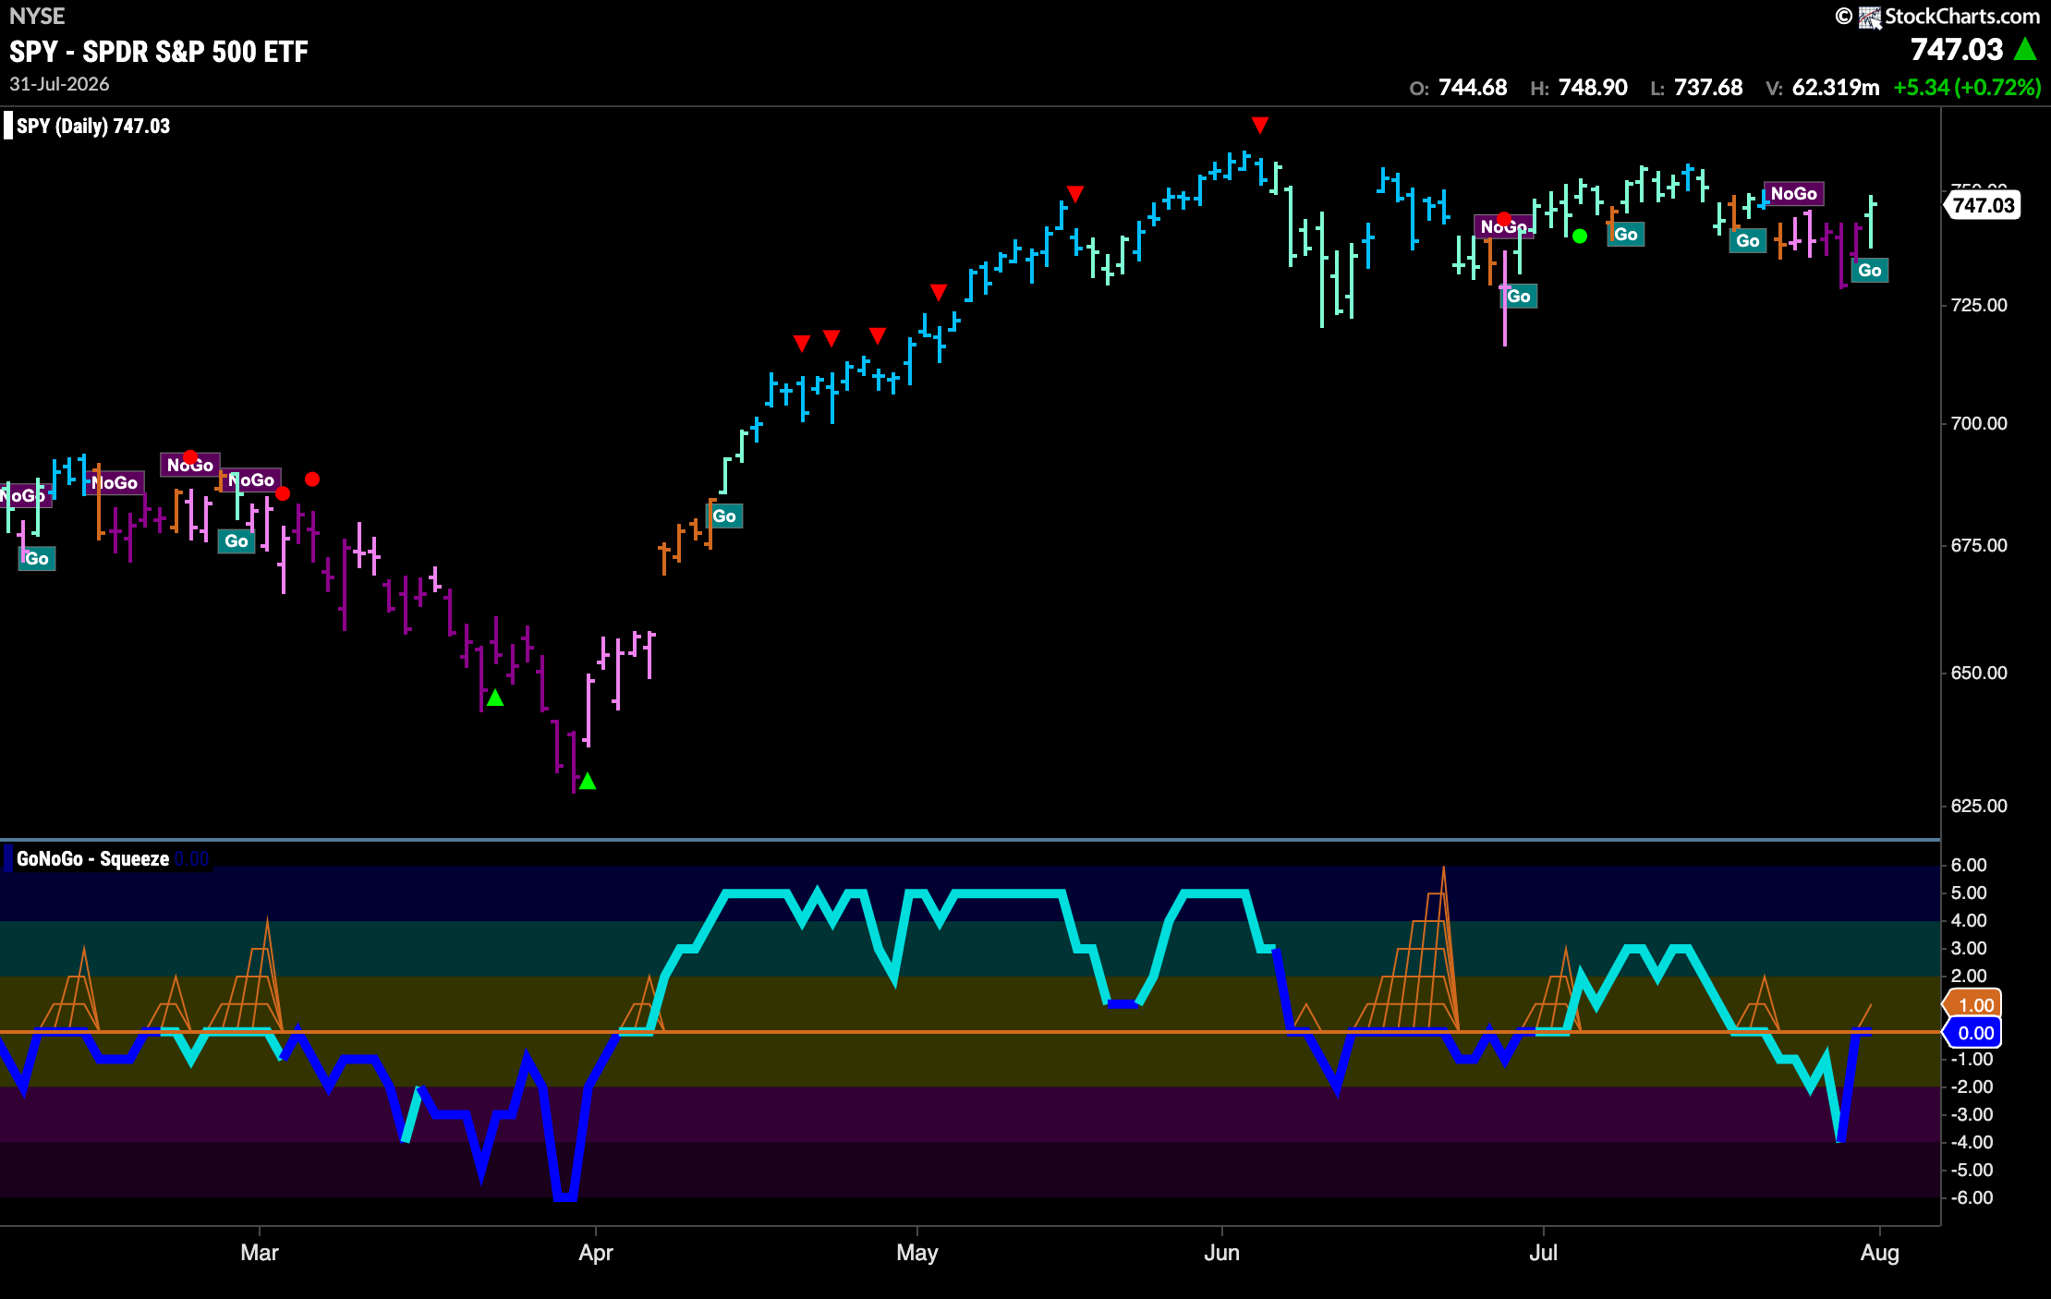Click the Apr label on time axis

pyautogui.click(x=596, y=1253)
